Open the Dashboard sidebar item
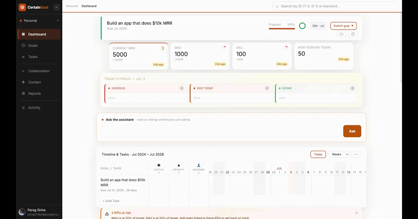Screen dimensions: 418x219 [x=39, y=34]
